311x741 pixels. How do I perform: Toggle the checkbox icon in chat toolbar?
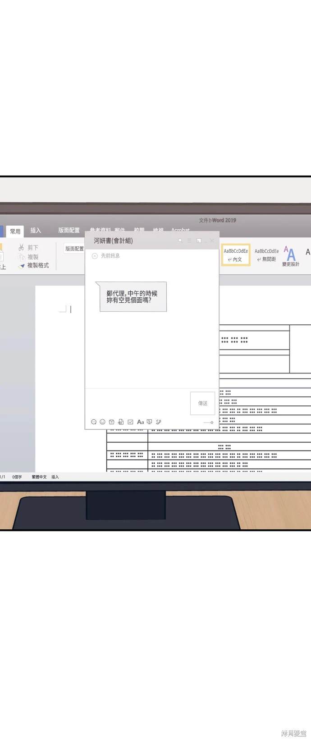coord(130,422)
